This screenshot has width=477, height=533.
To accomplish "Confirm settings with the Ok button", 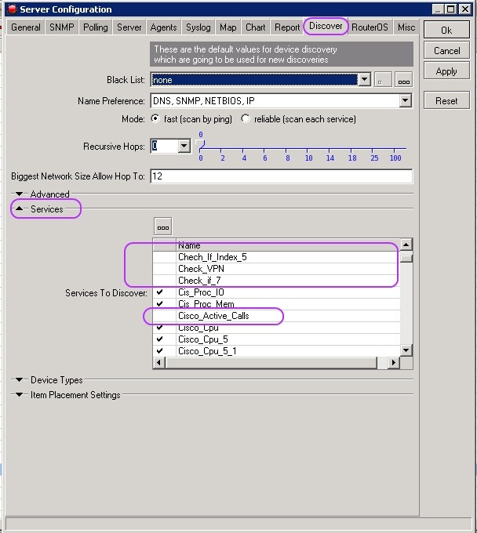I will point(446,31).
